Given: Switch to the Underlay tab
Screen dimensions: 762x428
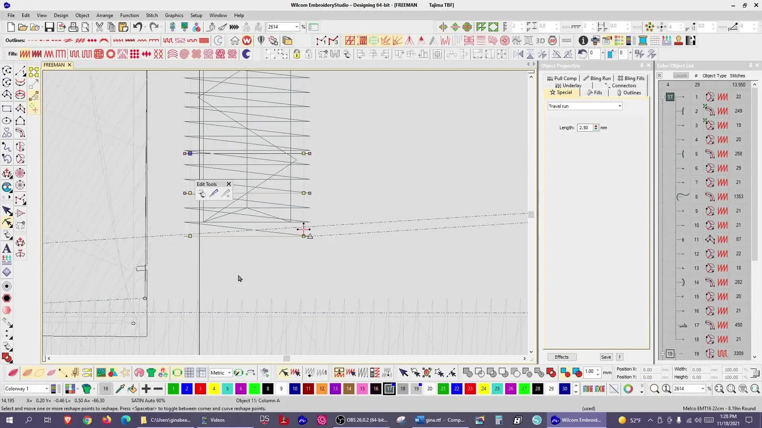Looking at the screenshot, I should coord(568,86).
